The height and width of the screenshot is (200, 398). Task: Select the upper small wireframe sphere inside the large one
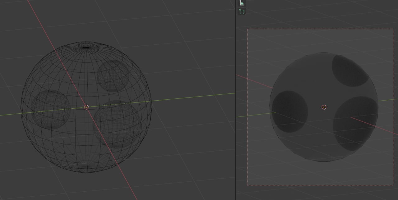click(x=113, y=76)
